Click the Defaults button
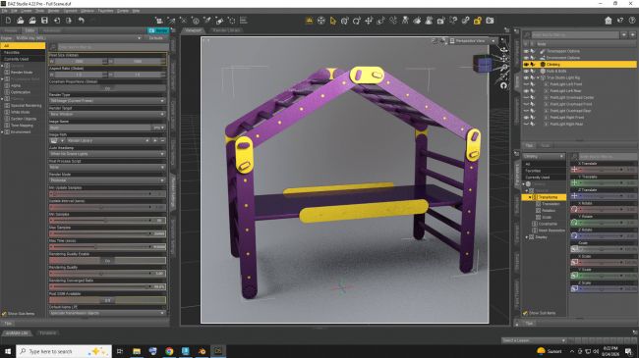This screenshot has height=358, width=639. [x=155, y=38]
